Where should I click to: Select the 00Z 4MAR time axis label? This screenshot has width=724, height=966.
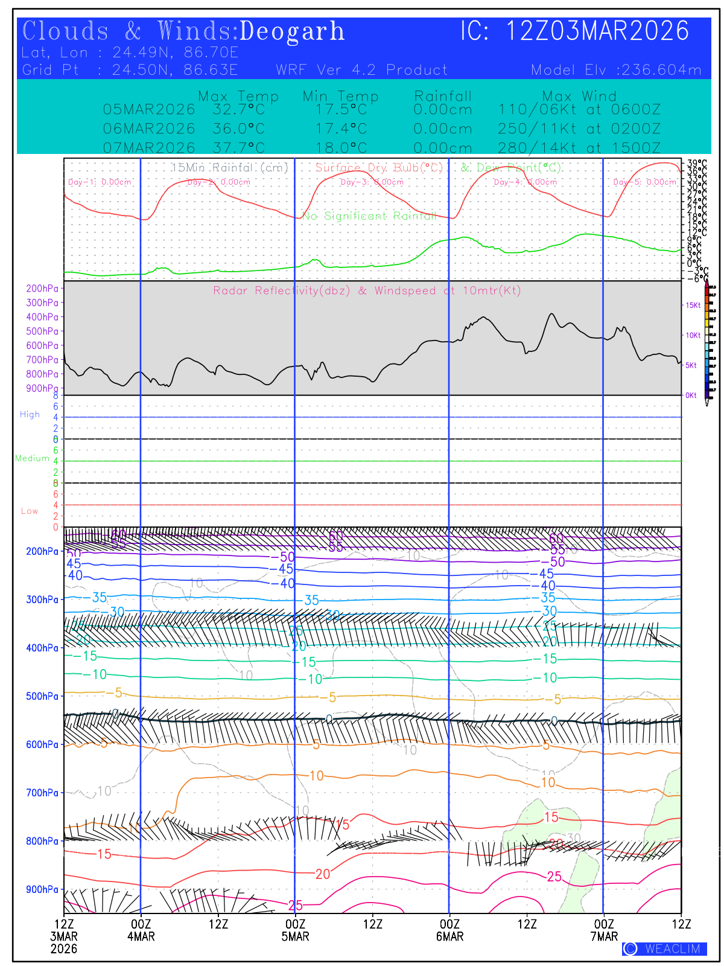pos(141,930)
